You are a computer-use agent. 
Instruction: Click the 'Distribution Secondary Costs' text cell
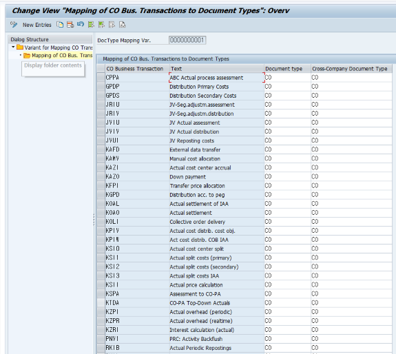click(x=216, y=96)
